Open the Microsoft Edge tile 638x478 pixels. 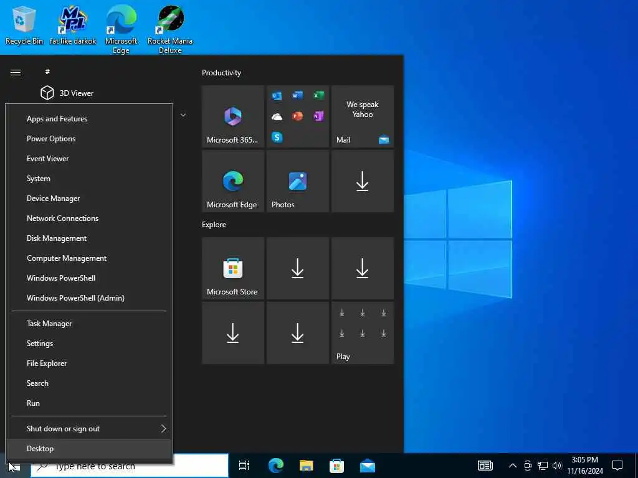[x=233, y=181]
